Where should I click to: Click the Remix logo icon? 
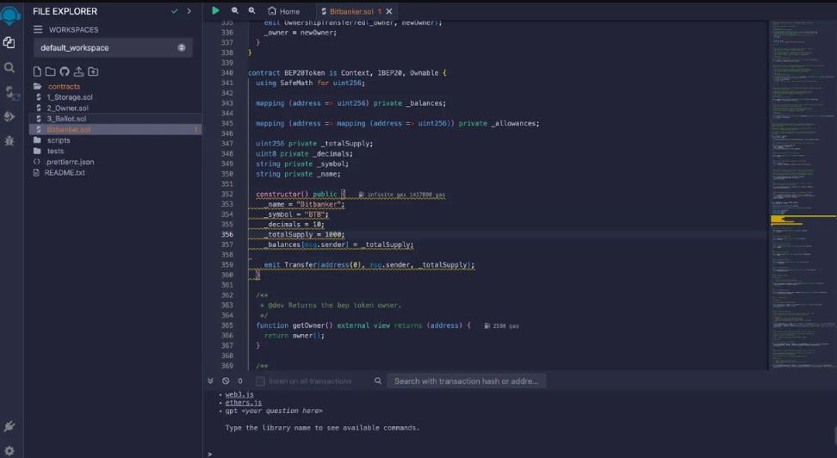(10, 15)
